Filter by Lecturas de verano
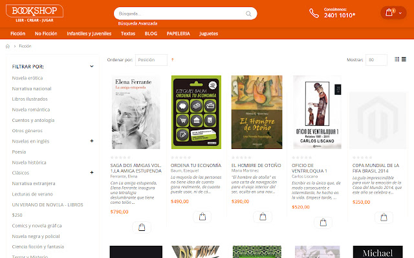414x258 pixels. (32, 194)
